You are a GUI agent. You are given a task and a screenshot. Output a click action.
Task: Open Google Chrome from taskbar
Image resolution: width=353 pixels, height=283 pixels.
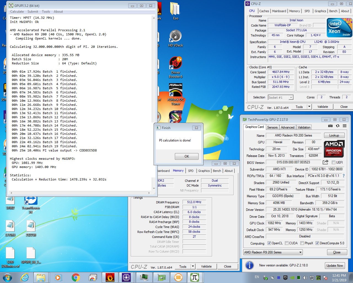76,277
